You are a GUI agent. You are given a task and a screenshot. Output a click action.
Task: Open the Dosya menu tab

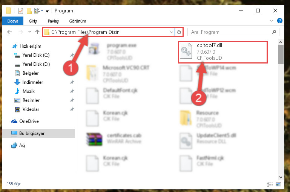[13, 21]
